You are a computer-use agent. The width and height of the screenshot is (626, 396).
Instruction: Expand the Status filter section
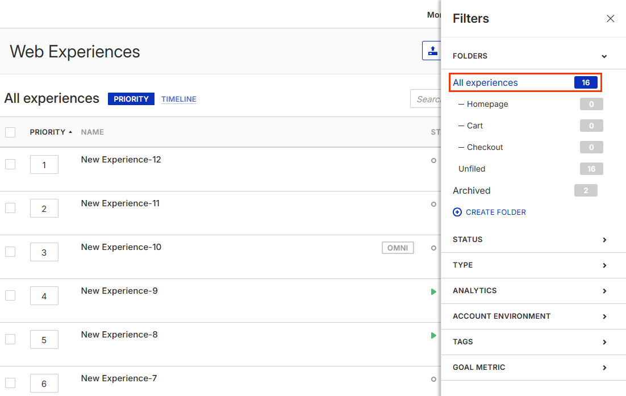tap(604, 240)
